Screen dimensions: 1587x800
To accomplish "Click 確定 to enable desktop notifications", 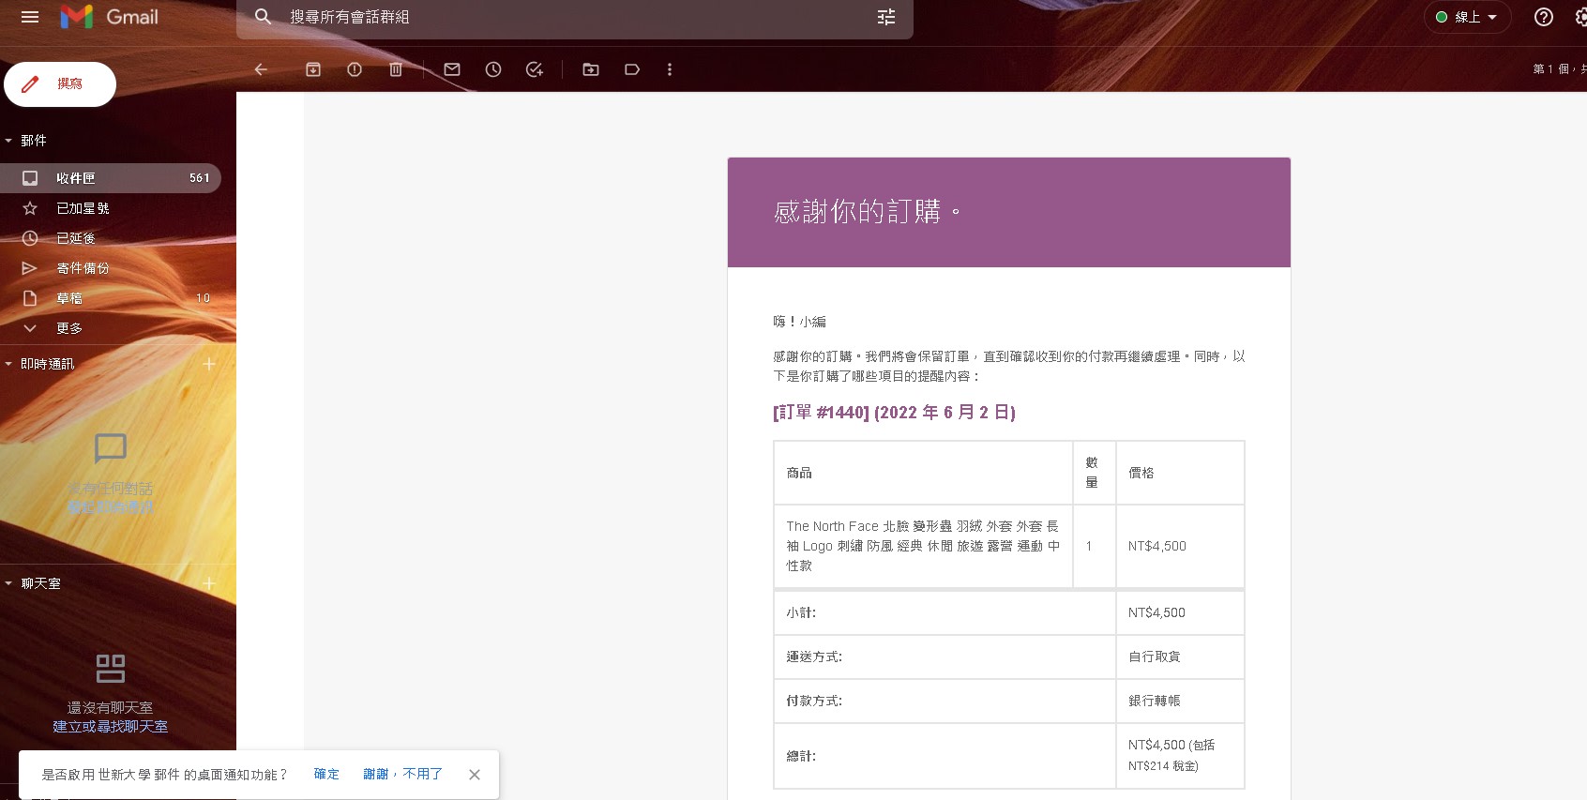I will click(326, 774).
